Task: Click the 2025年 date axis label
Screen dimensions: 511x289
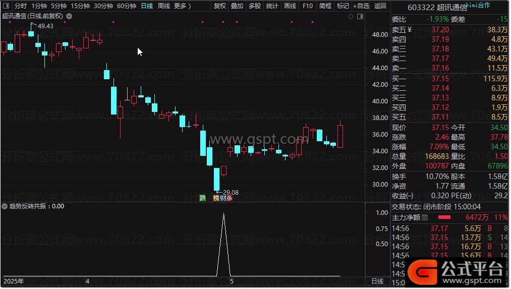Action: tap(13, 281)
